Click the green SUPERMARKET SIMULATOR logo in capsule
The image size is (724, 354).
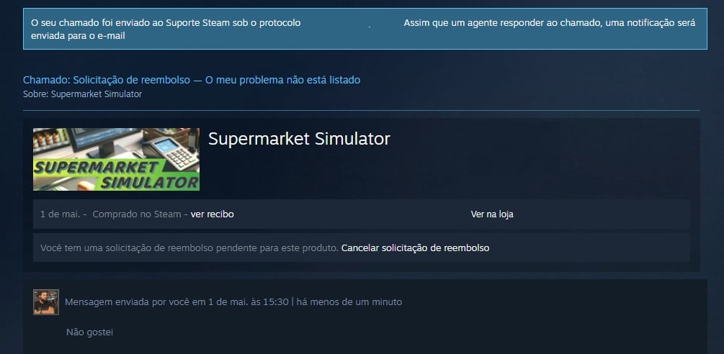117,175
